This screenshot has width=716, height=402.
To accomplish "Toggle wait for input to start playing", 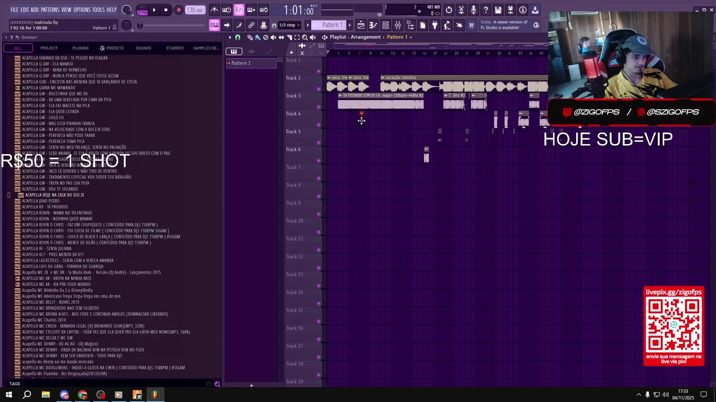I will (227, 10).
